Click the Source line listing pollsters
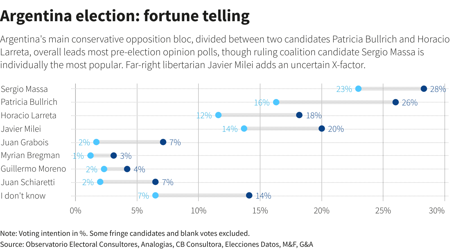Image resolution: width=456 pixels, height=250 pixels. tap(156, 244)
